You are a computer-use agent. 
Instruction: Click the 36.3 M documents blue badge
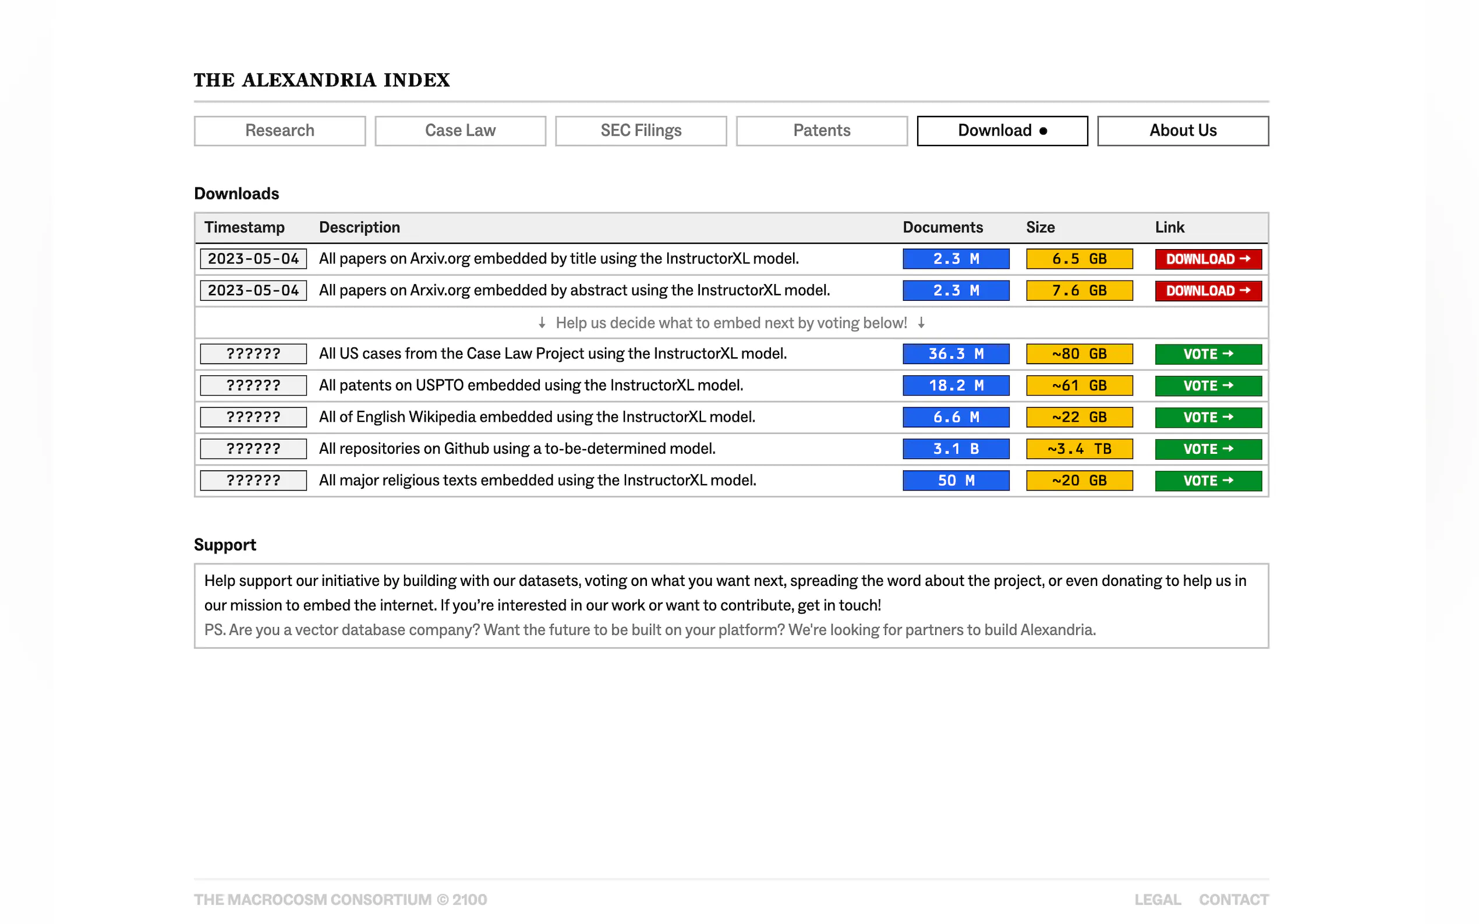click(956, 354)
